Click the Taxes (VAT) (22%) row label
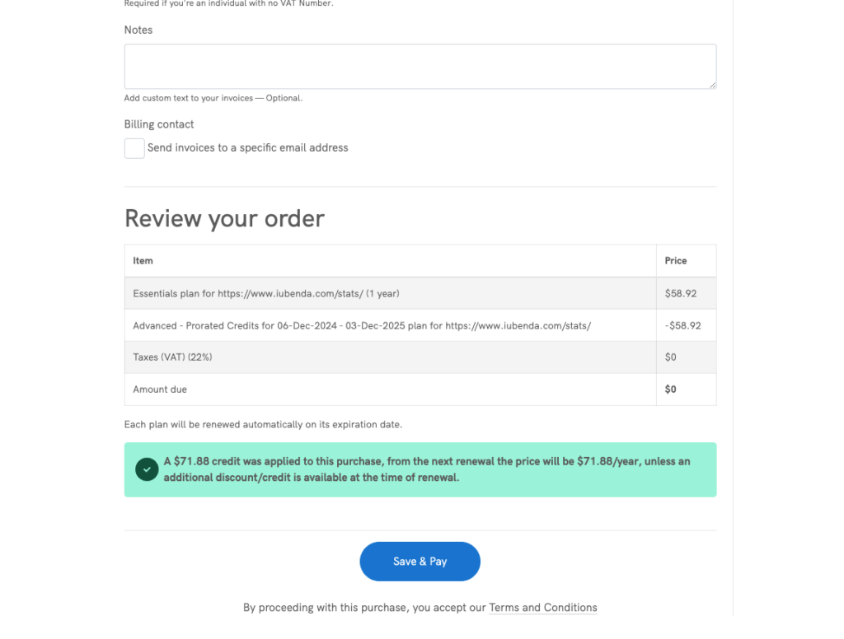The width and height of the screenshot is (844, 639). [173, 357]
